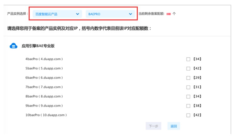Click the 返回 button

click(x=174, y=126)
